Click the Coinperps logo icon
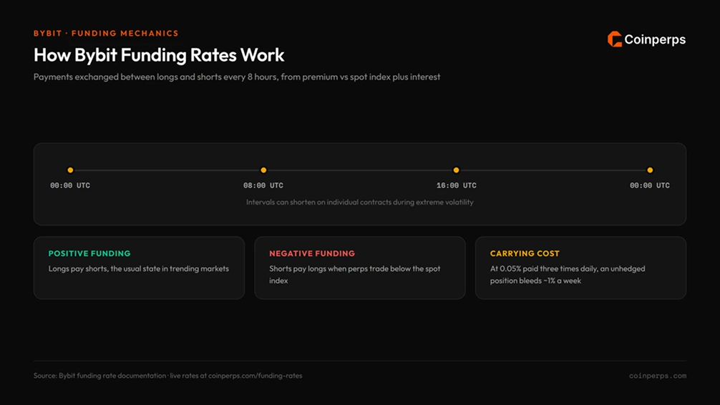Viewport: 720px width, 405px height. tap(614, 39)
